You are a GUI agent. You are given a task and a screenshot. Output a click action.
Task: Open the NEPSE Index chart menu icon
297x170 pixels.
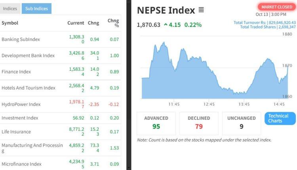(x=201, y=10)
